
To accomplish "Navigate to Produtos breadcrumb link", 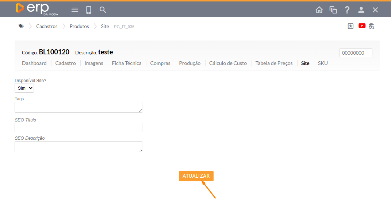I will 79,26.
